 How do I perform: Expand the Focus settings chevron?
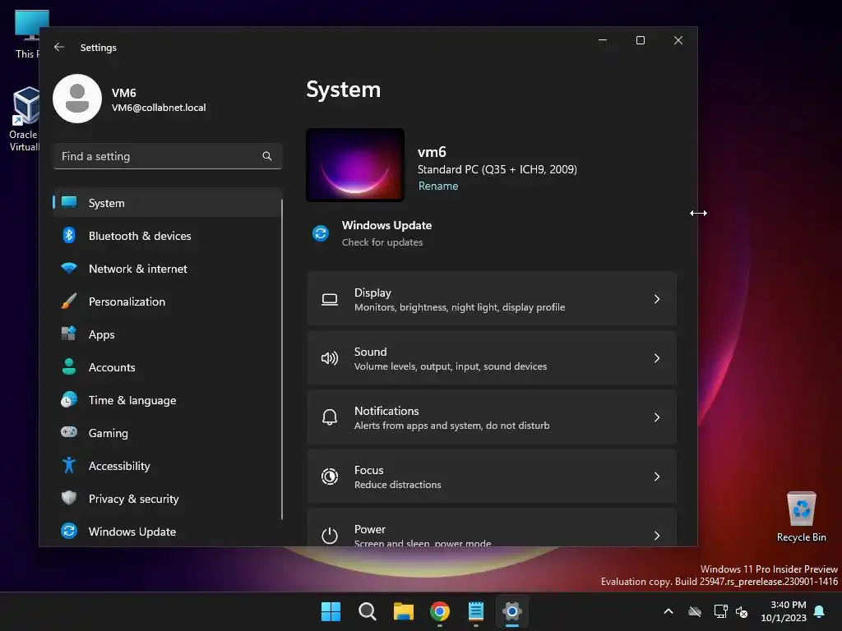click(657, 477)
